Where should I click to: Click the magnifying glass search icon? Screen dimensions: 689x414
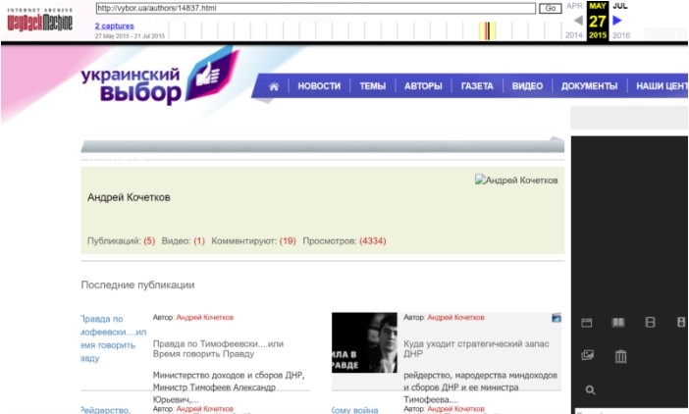click(x=590, y=390)
